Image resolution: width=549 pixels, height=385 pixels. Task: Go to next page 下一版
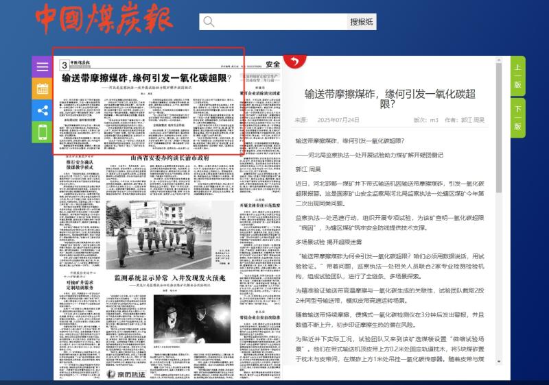click(517, 118)
